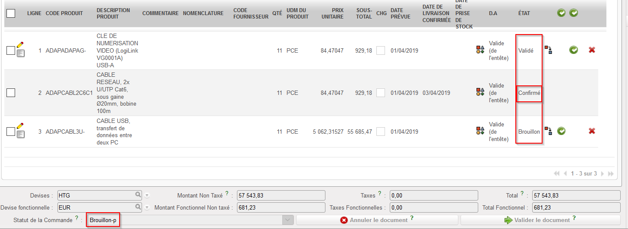The width and height of the screenshot is (628, 229).
Task: Click product code ADAPCABL2C6C1
Action: pos(69,93)
